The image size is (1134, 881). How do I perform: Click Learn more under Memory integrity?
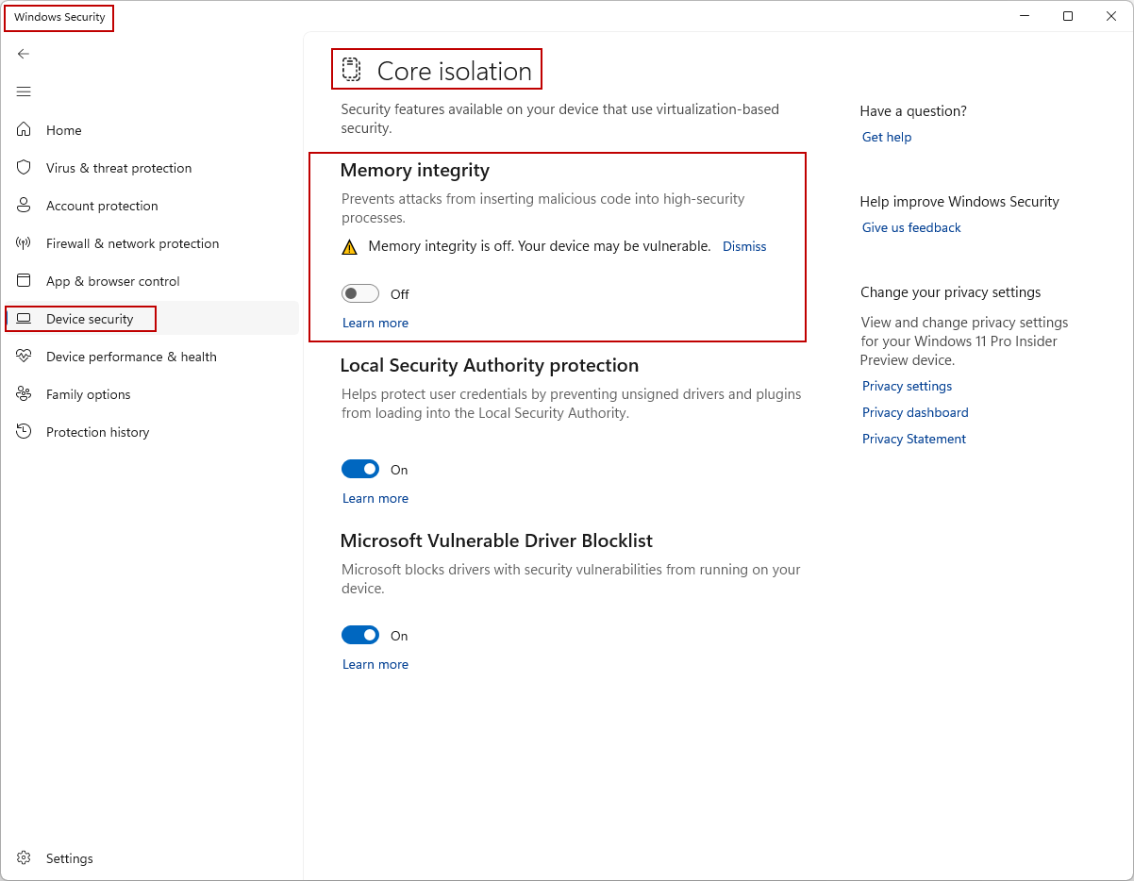point(375,323)
